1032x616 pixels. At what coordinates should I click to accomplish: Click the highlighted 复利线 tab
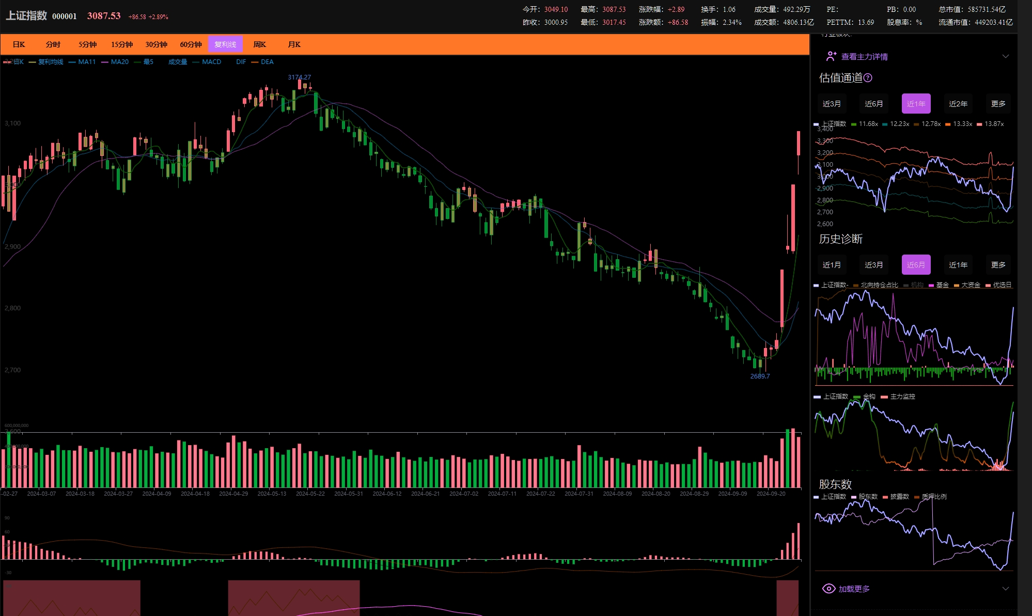pyautogui.click(x=225, y=44)
